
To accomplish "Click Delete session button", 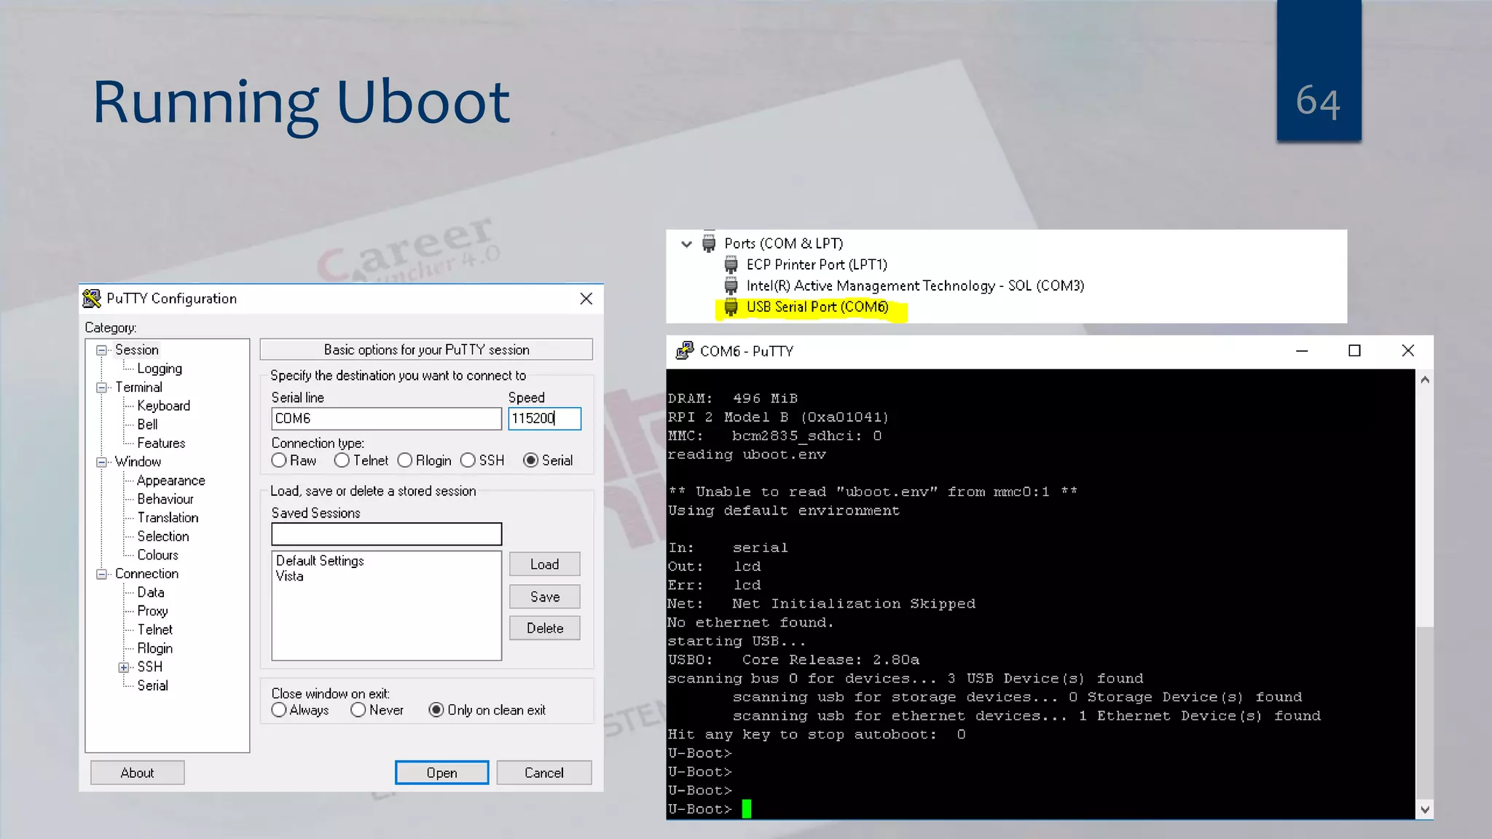I will tap(545, 628).
